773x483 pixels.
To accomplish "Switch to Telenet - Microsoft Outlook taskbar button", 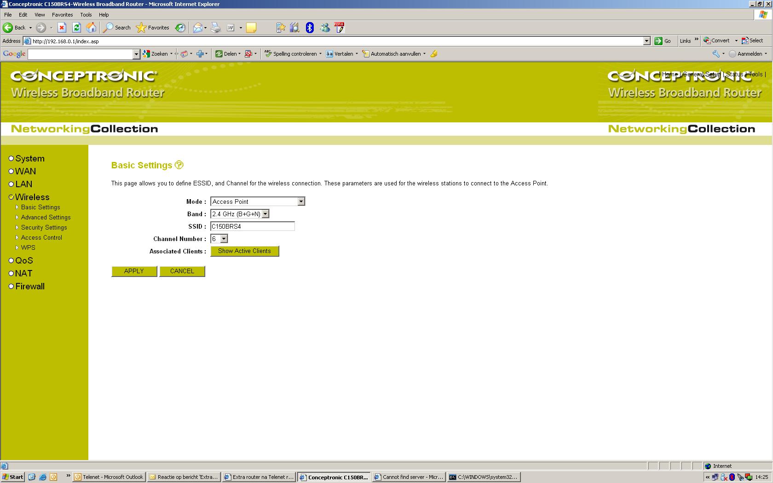I will pos(109,477).
